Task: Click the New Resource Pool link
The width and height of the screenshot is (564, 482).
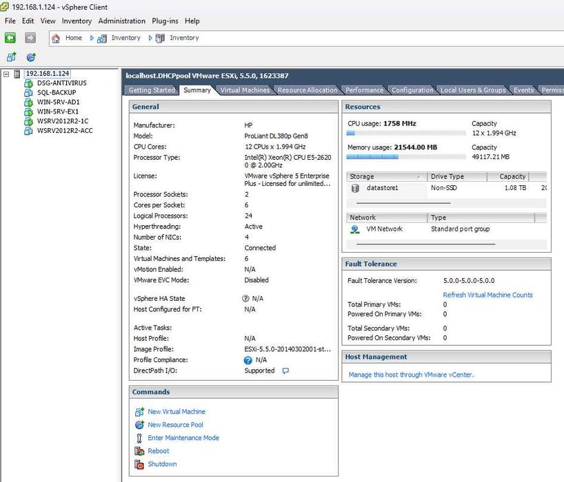Action: (175, 425)
